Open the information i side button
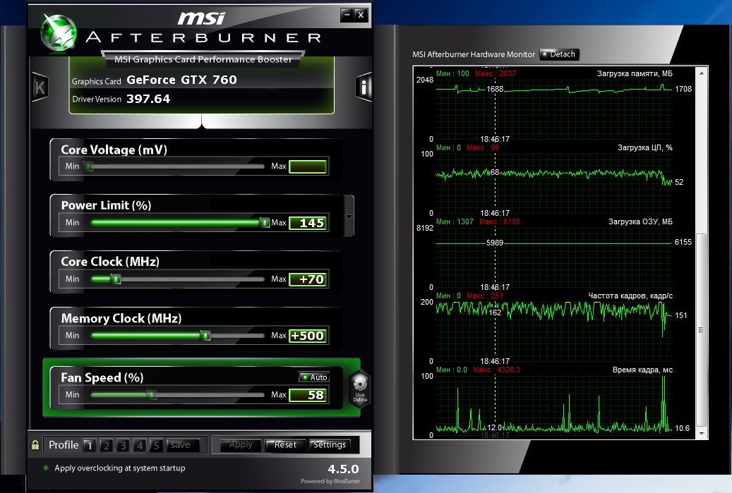This screenshot has height=493, width=732. point(364,87)
